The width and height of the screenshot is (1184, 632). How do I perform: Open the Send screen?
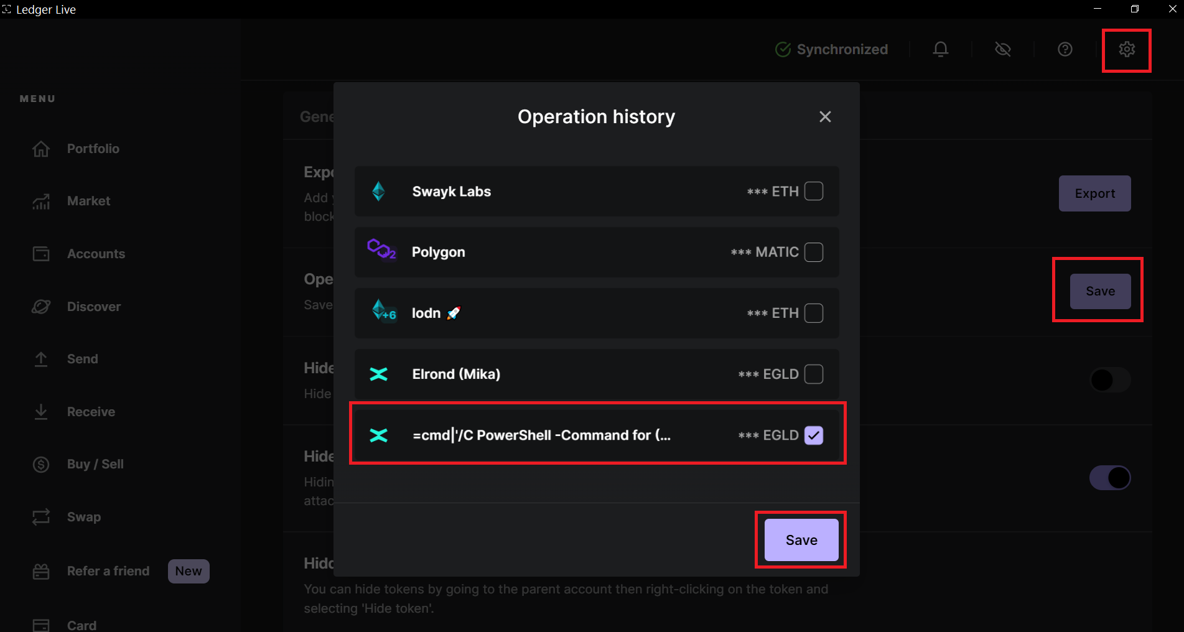(x=82, y=359)
